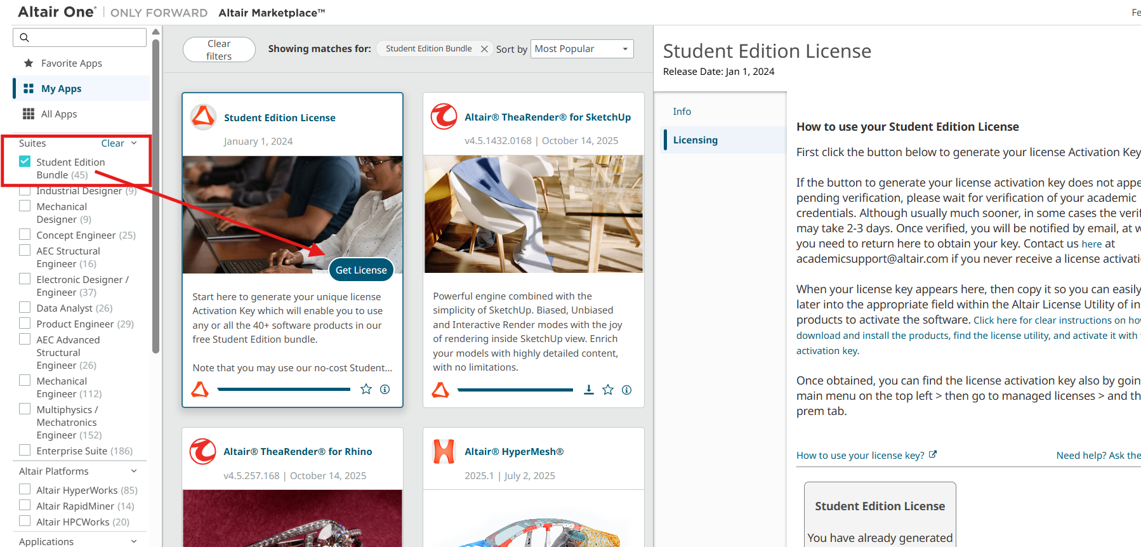Collapse Altair Platforms section chevron
Viewport: 1141px width, 547px height.
pos(134,471)
